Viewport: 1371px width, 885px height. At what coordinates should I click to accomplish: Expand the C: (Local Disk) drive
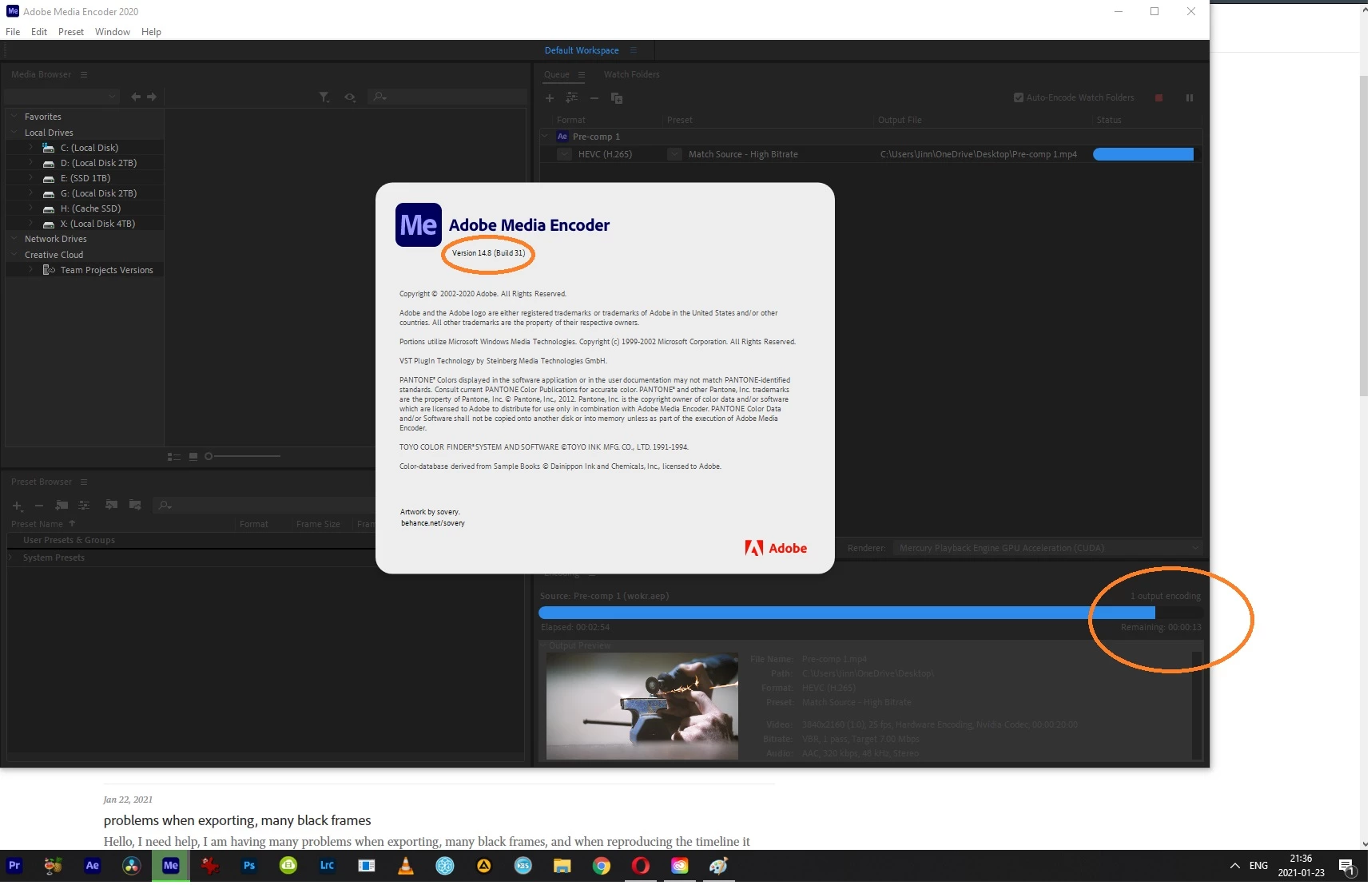tap(30, 148)
